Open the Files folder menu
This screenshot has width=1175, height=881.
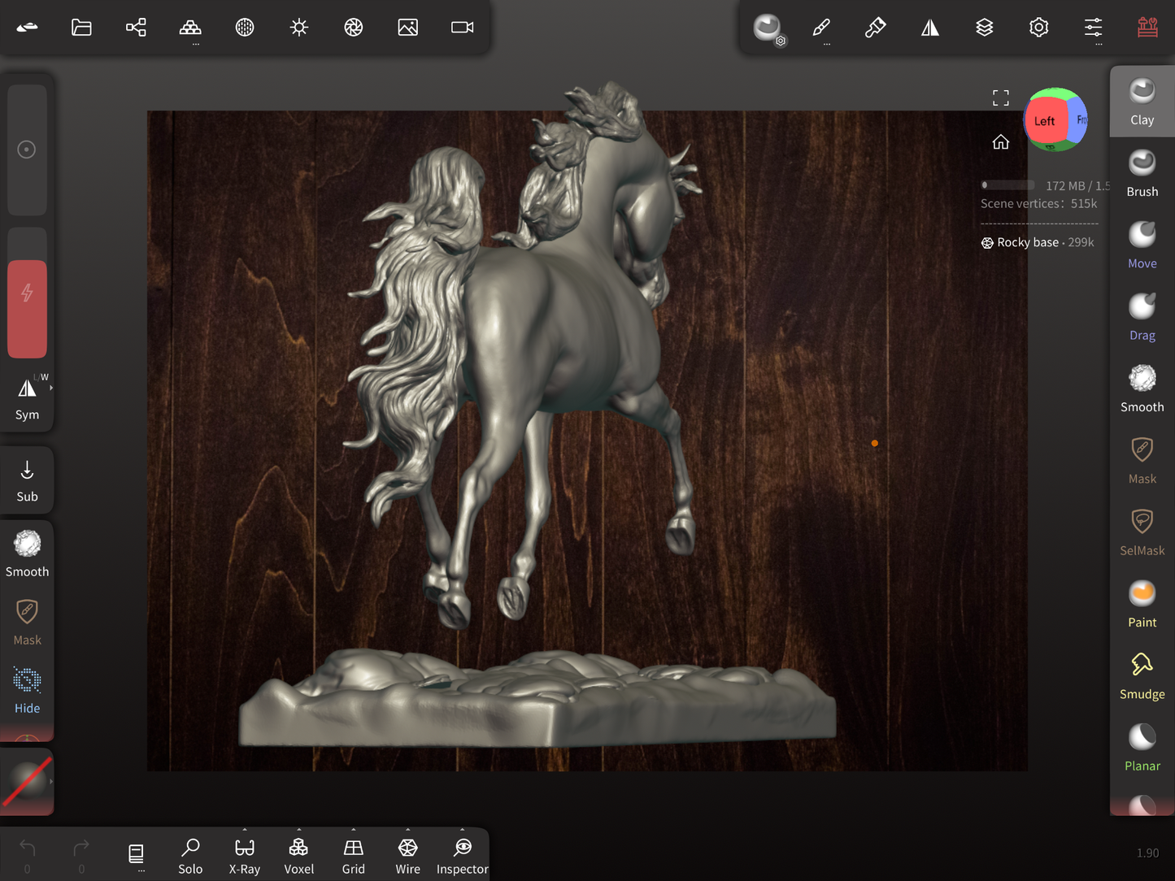(81, 28)
